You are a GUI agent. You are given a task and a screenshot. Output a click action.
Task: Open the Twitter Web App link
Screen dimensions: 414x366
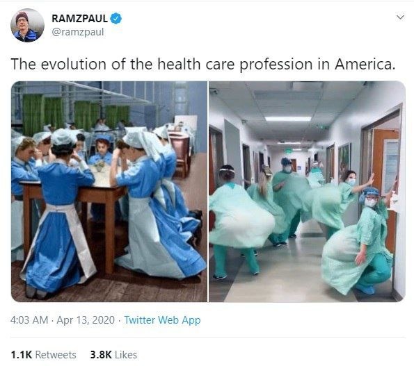pos(162,320)
